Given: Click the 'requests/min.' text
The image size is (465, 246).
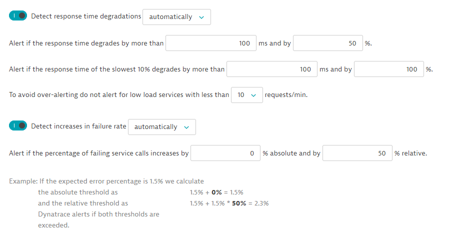Looking at the screenshot, I should tap(286, 94).
